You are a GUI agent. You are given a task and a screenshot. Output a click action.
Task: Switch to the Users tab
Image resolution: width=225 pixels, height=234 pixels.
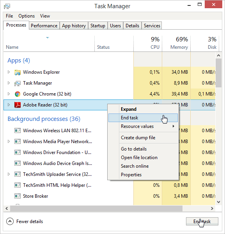115,26
